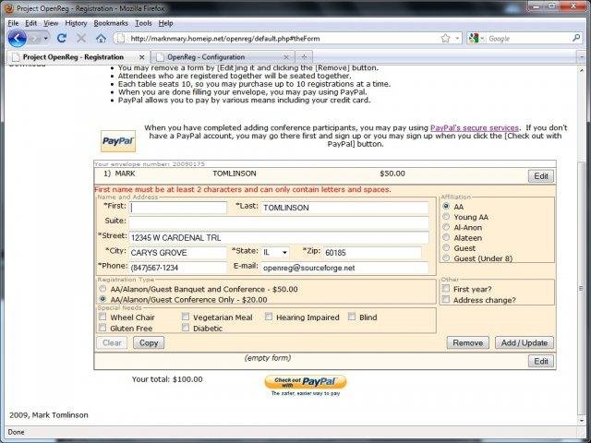
Task: Switch to OpenReg - Configuration tab
Action: click(x=223, y=57)
